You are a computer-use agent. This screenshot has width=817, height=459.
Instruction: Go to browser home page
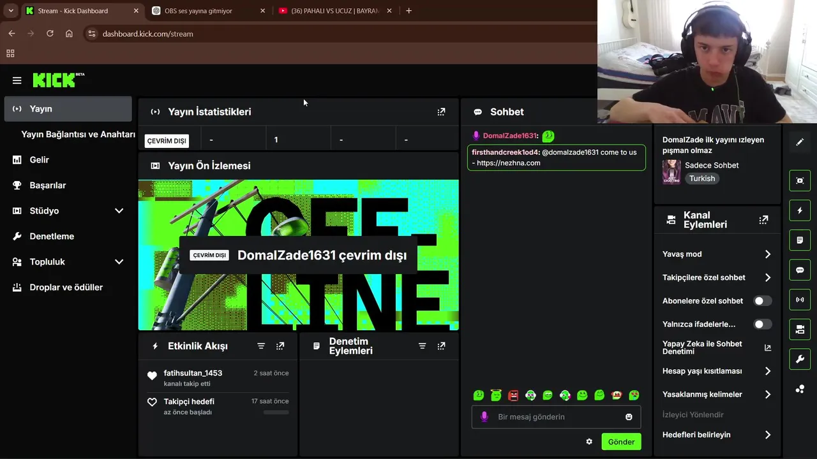coord(69,34)
